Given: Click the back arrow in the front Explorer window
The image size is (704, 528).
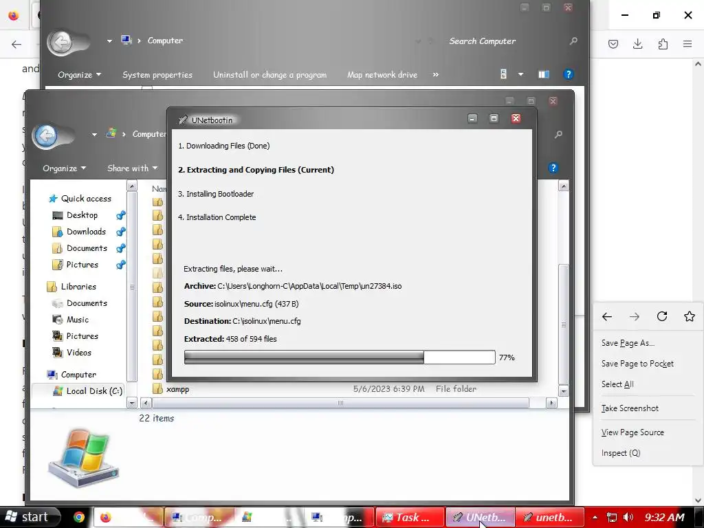Looking at the screenshot, I should point(46,135).
